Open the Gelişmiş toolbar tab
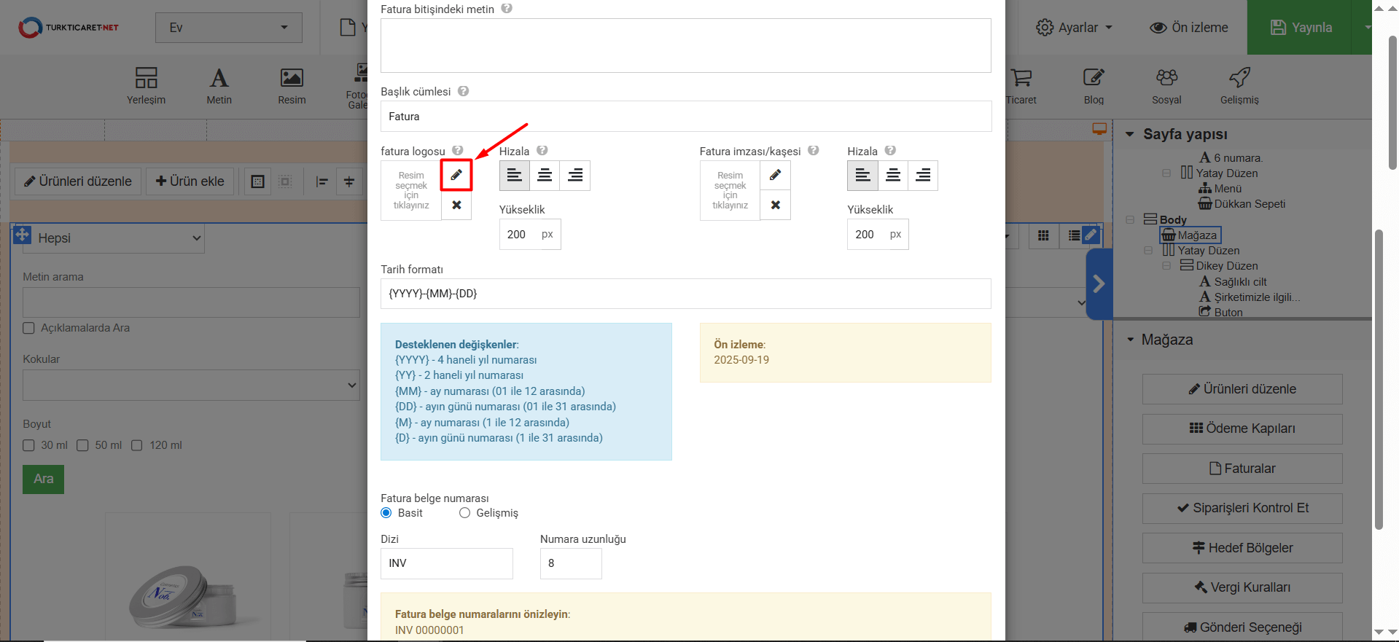This screenshot has height=642, width=1399. (1239, 85)
